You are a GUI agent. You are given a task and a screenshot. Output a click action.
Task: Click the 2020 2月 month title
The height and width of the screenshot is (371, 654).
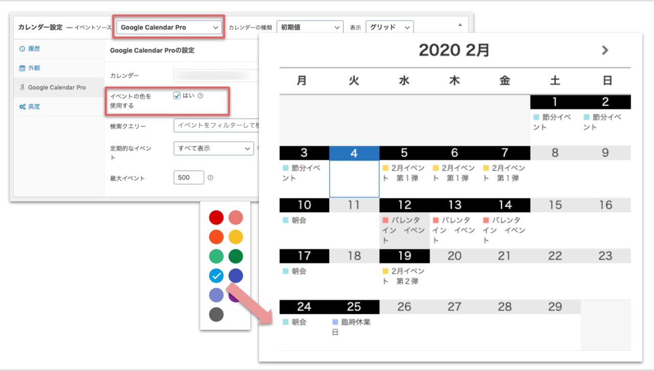[x=454, y=50]
